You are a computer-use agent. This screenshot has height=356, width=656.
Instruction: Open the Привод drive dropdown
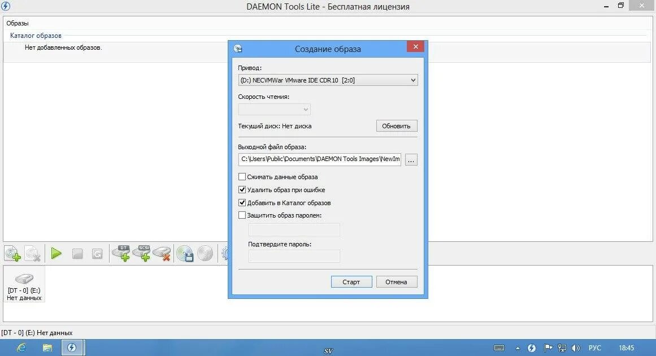328,80
